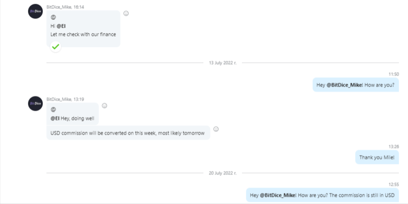The width and height of the screenshot is (408, 204).
Task: React to the USD commission message with smiley
Action: [x=216, y=129]
